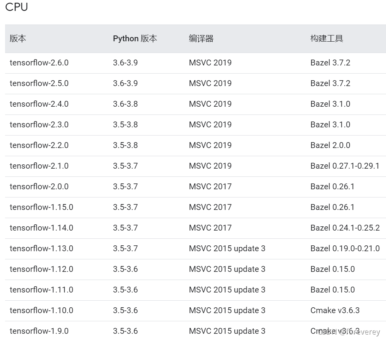Click MSVC 2019 in tensorflow-2.3.0 row
This screenshot has height=340, width=386.
tap(210, 125)
